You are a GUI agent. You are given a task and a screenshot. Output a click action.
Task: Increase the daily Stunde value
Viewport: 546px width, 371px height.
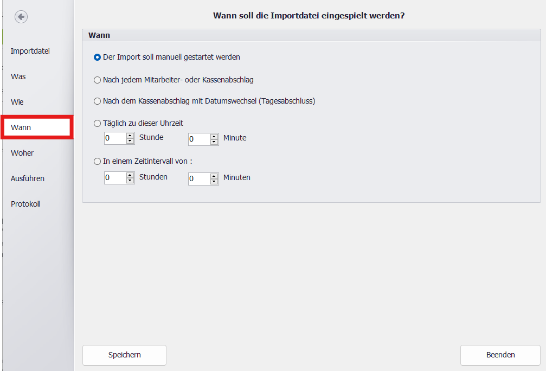130,136
